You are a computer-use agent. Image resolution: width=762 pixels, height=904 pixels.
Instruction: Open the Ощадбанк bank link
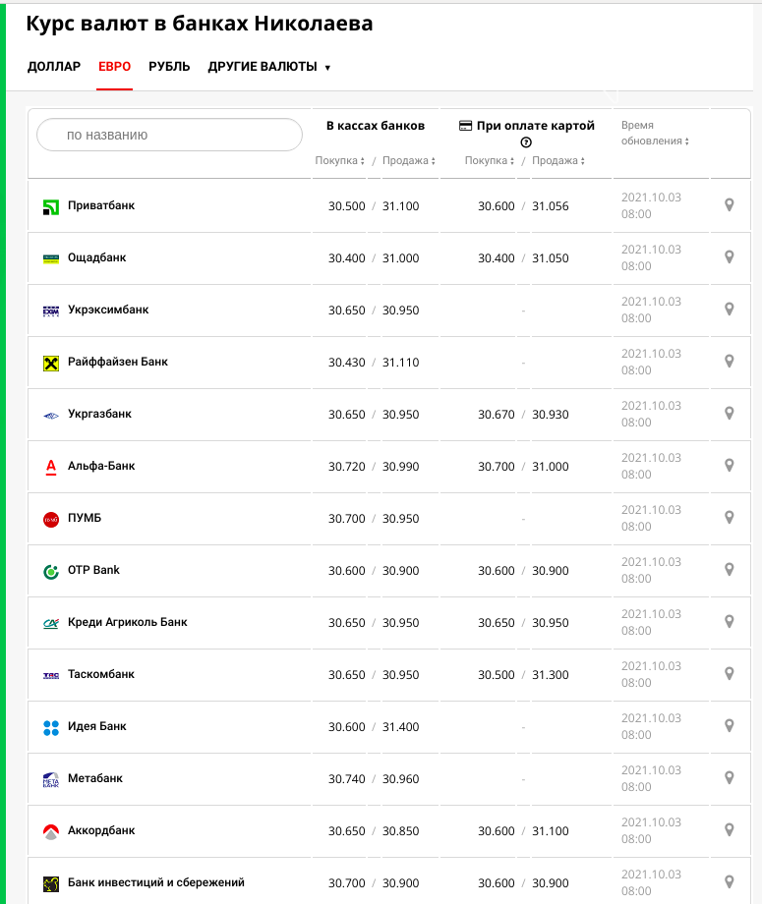click(97, 257)
